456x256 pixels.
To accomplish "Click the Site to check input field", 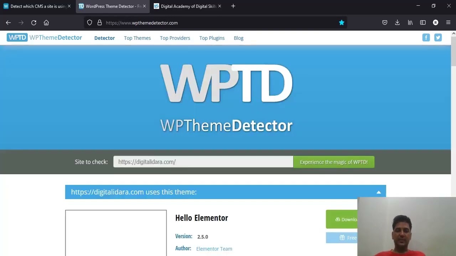I will tap(203, 162).
